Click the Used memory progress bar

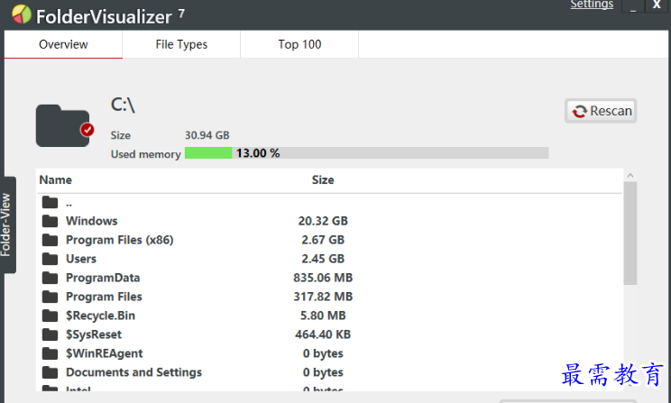click(x=367, y=153)
